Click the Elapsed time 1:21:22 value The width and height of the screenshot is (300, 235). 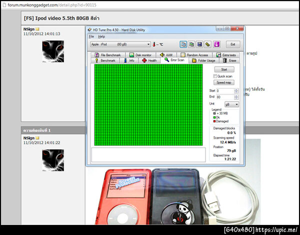[230, 159]
